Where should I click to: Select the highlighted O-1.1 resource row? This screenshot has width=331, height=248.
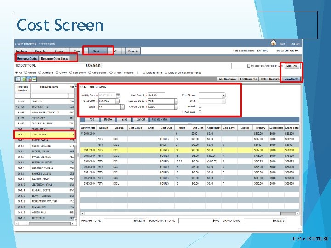[x=44, y=135]
